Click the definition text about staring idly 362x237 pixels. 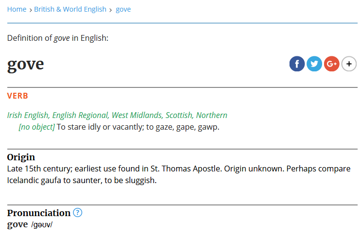click(x=138, y=127)
